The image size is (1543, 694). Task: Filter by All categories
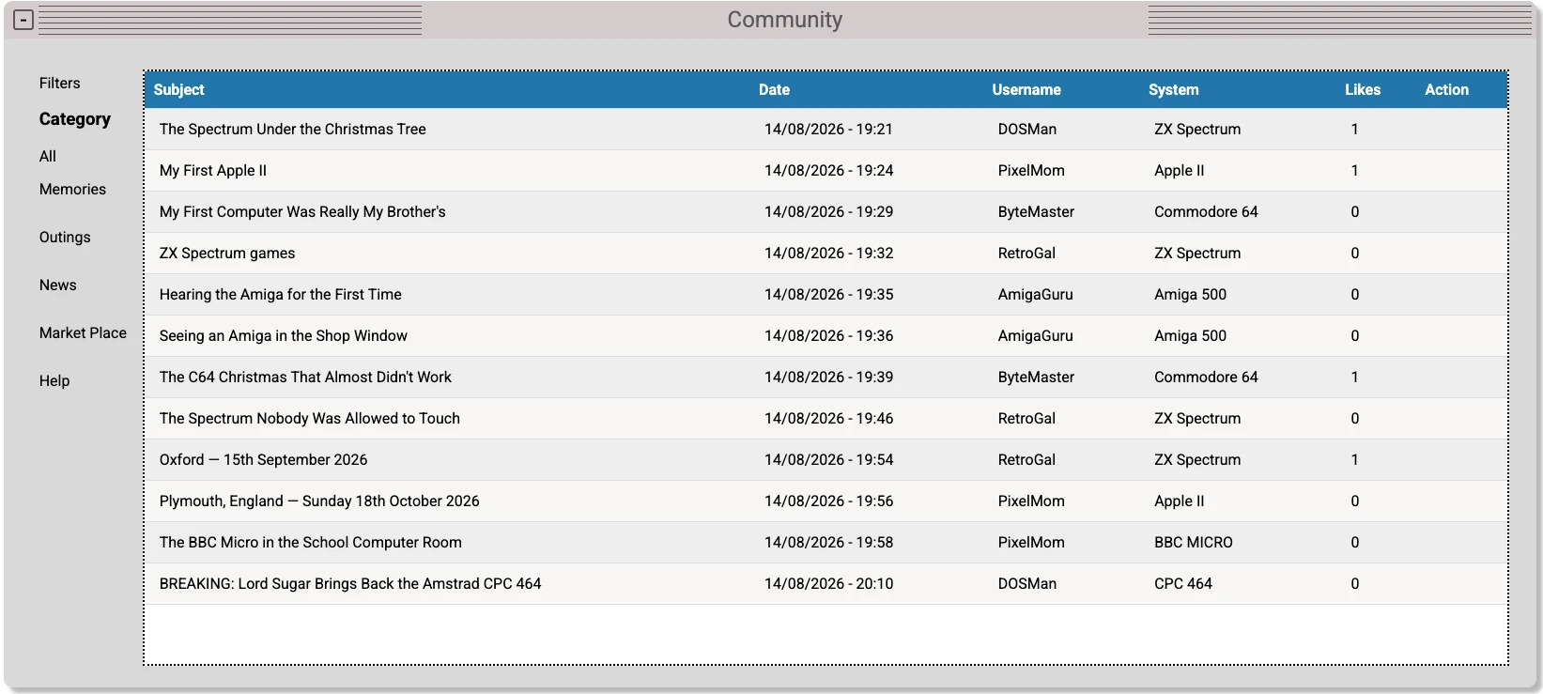[48, 156]
